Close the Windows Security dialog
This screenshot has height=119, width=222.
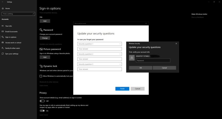point(176,43)
